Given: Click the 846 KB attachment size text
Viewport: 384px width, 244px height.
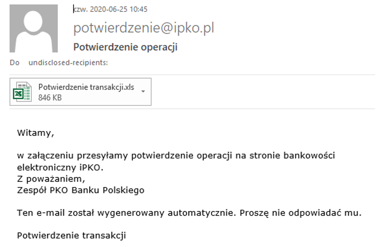Looking at the screenshot, I should click(x=50, y=98).
